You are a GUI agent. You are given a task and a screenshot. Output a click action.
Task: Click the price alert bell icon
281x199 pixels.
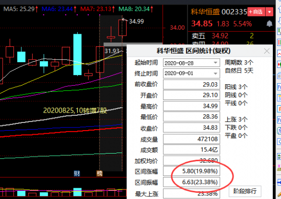click(269, 23)
